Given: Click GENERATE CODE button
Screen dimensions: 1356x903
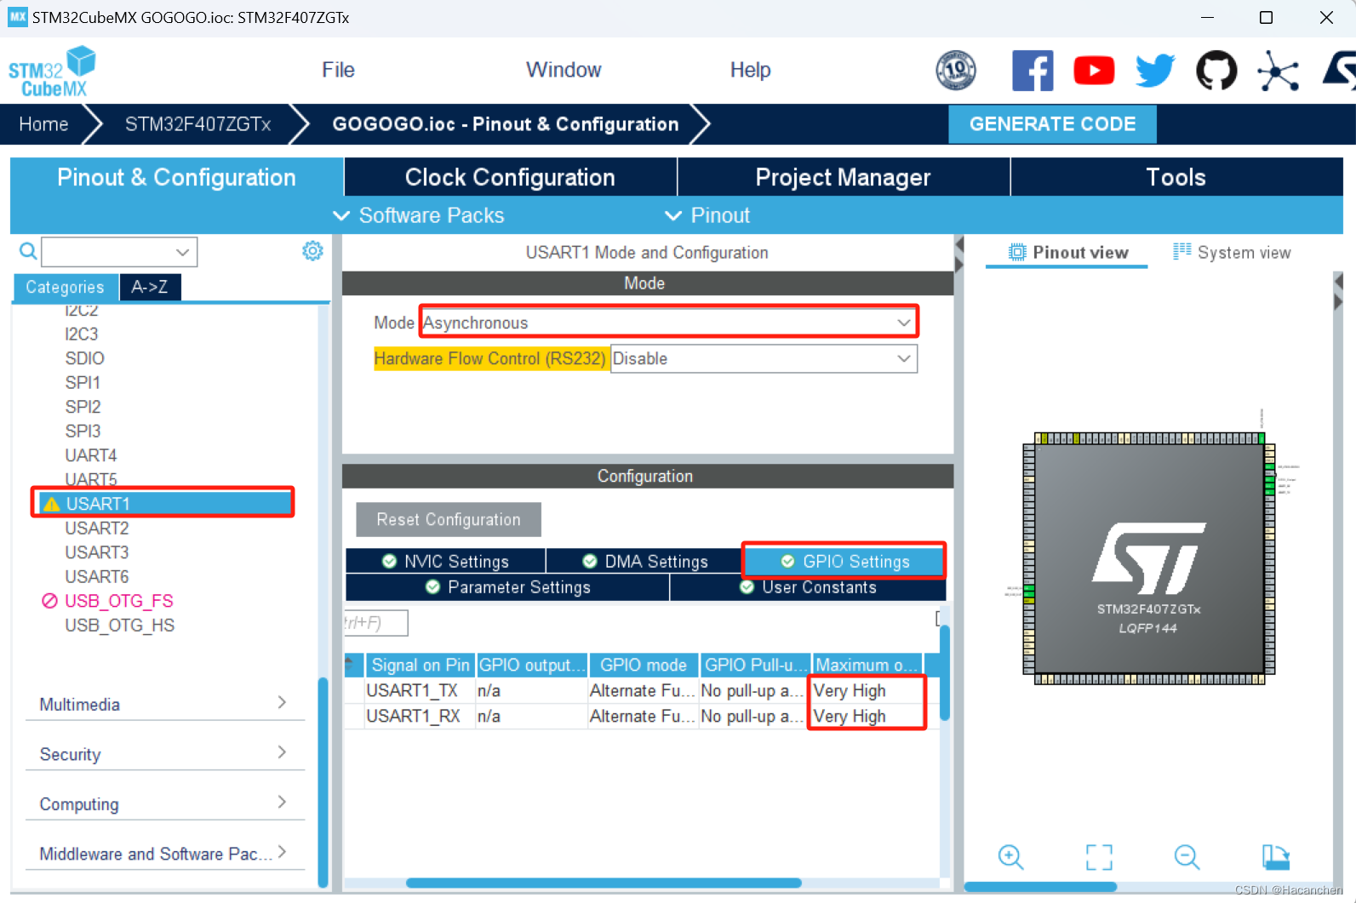Looking at the screenshot, I should (x=1052, y=124).
